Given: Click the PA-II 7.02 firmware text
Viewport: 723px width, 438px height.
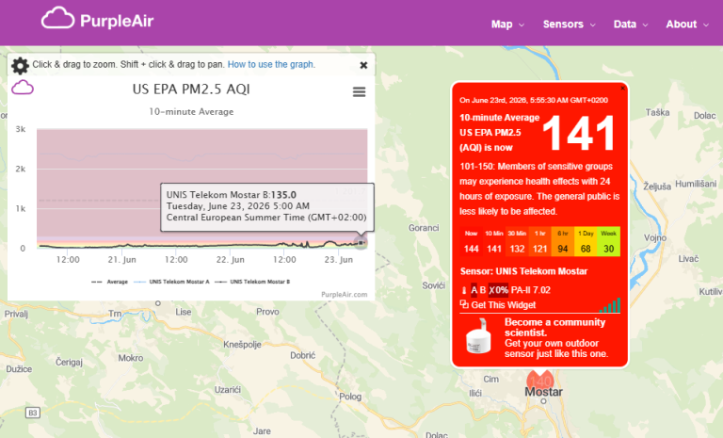Looking at the screenshot, I should 531,290.
